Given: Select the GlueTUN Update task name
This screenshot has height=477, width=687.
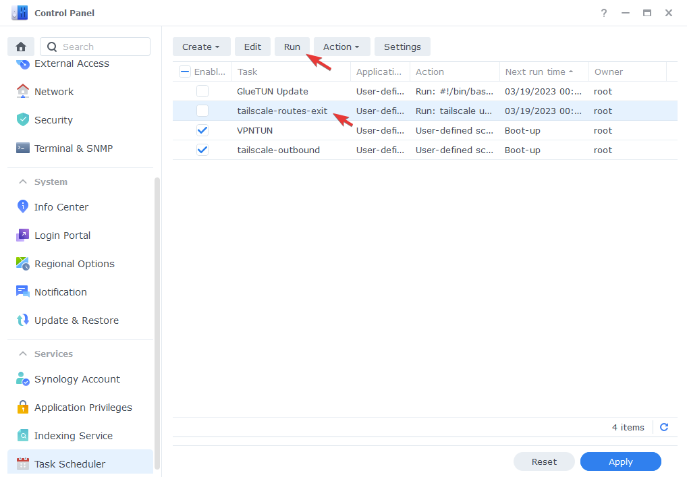Looking at the screenshot, I should point(273,91).
